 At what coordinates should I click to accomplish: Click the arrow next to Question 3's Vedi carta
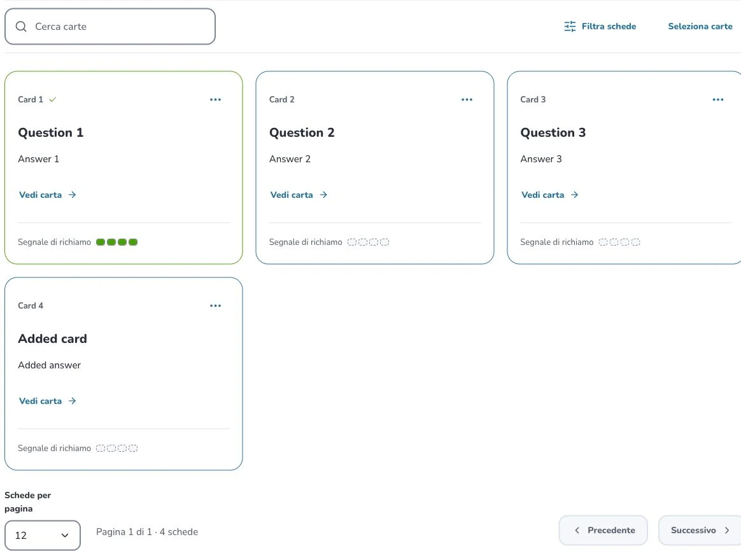[575, 195]
